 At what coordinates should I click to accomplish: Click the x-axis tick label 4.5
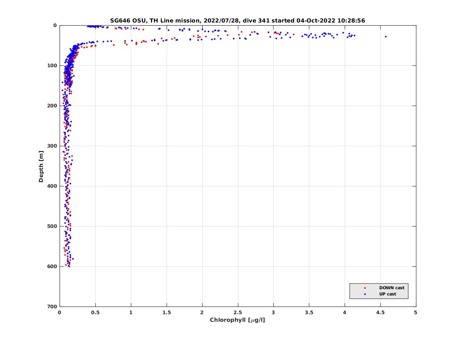tap(380, 312)
